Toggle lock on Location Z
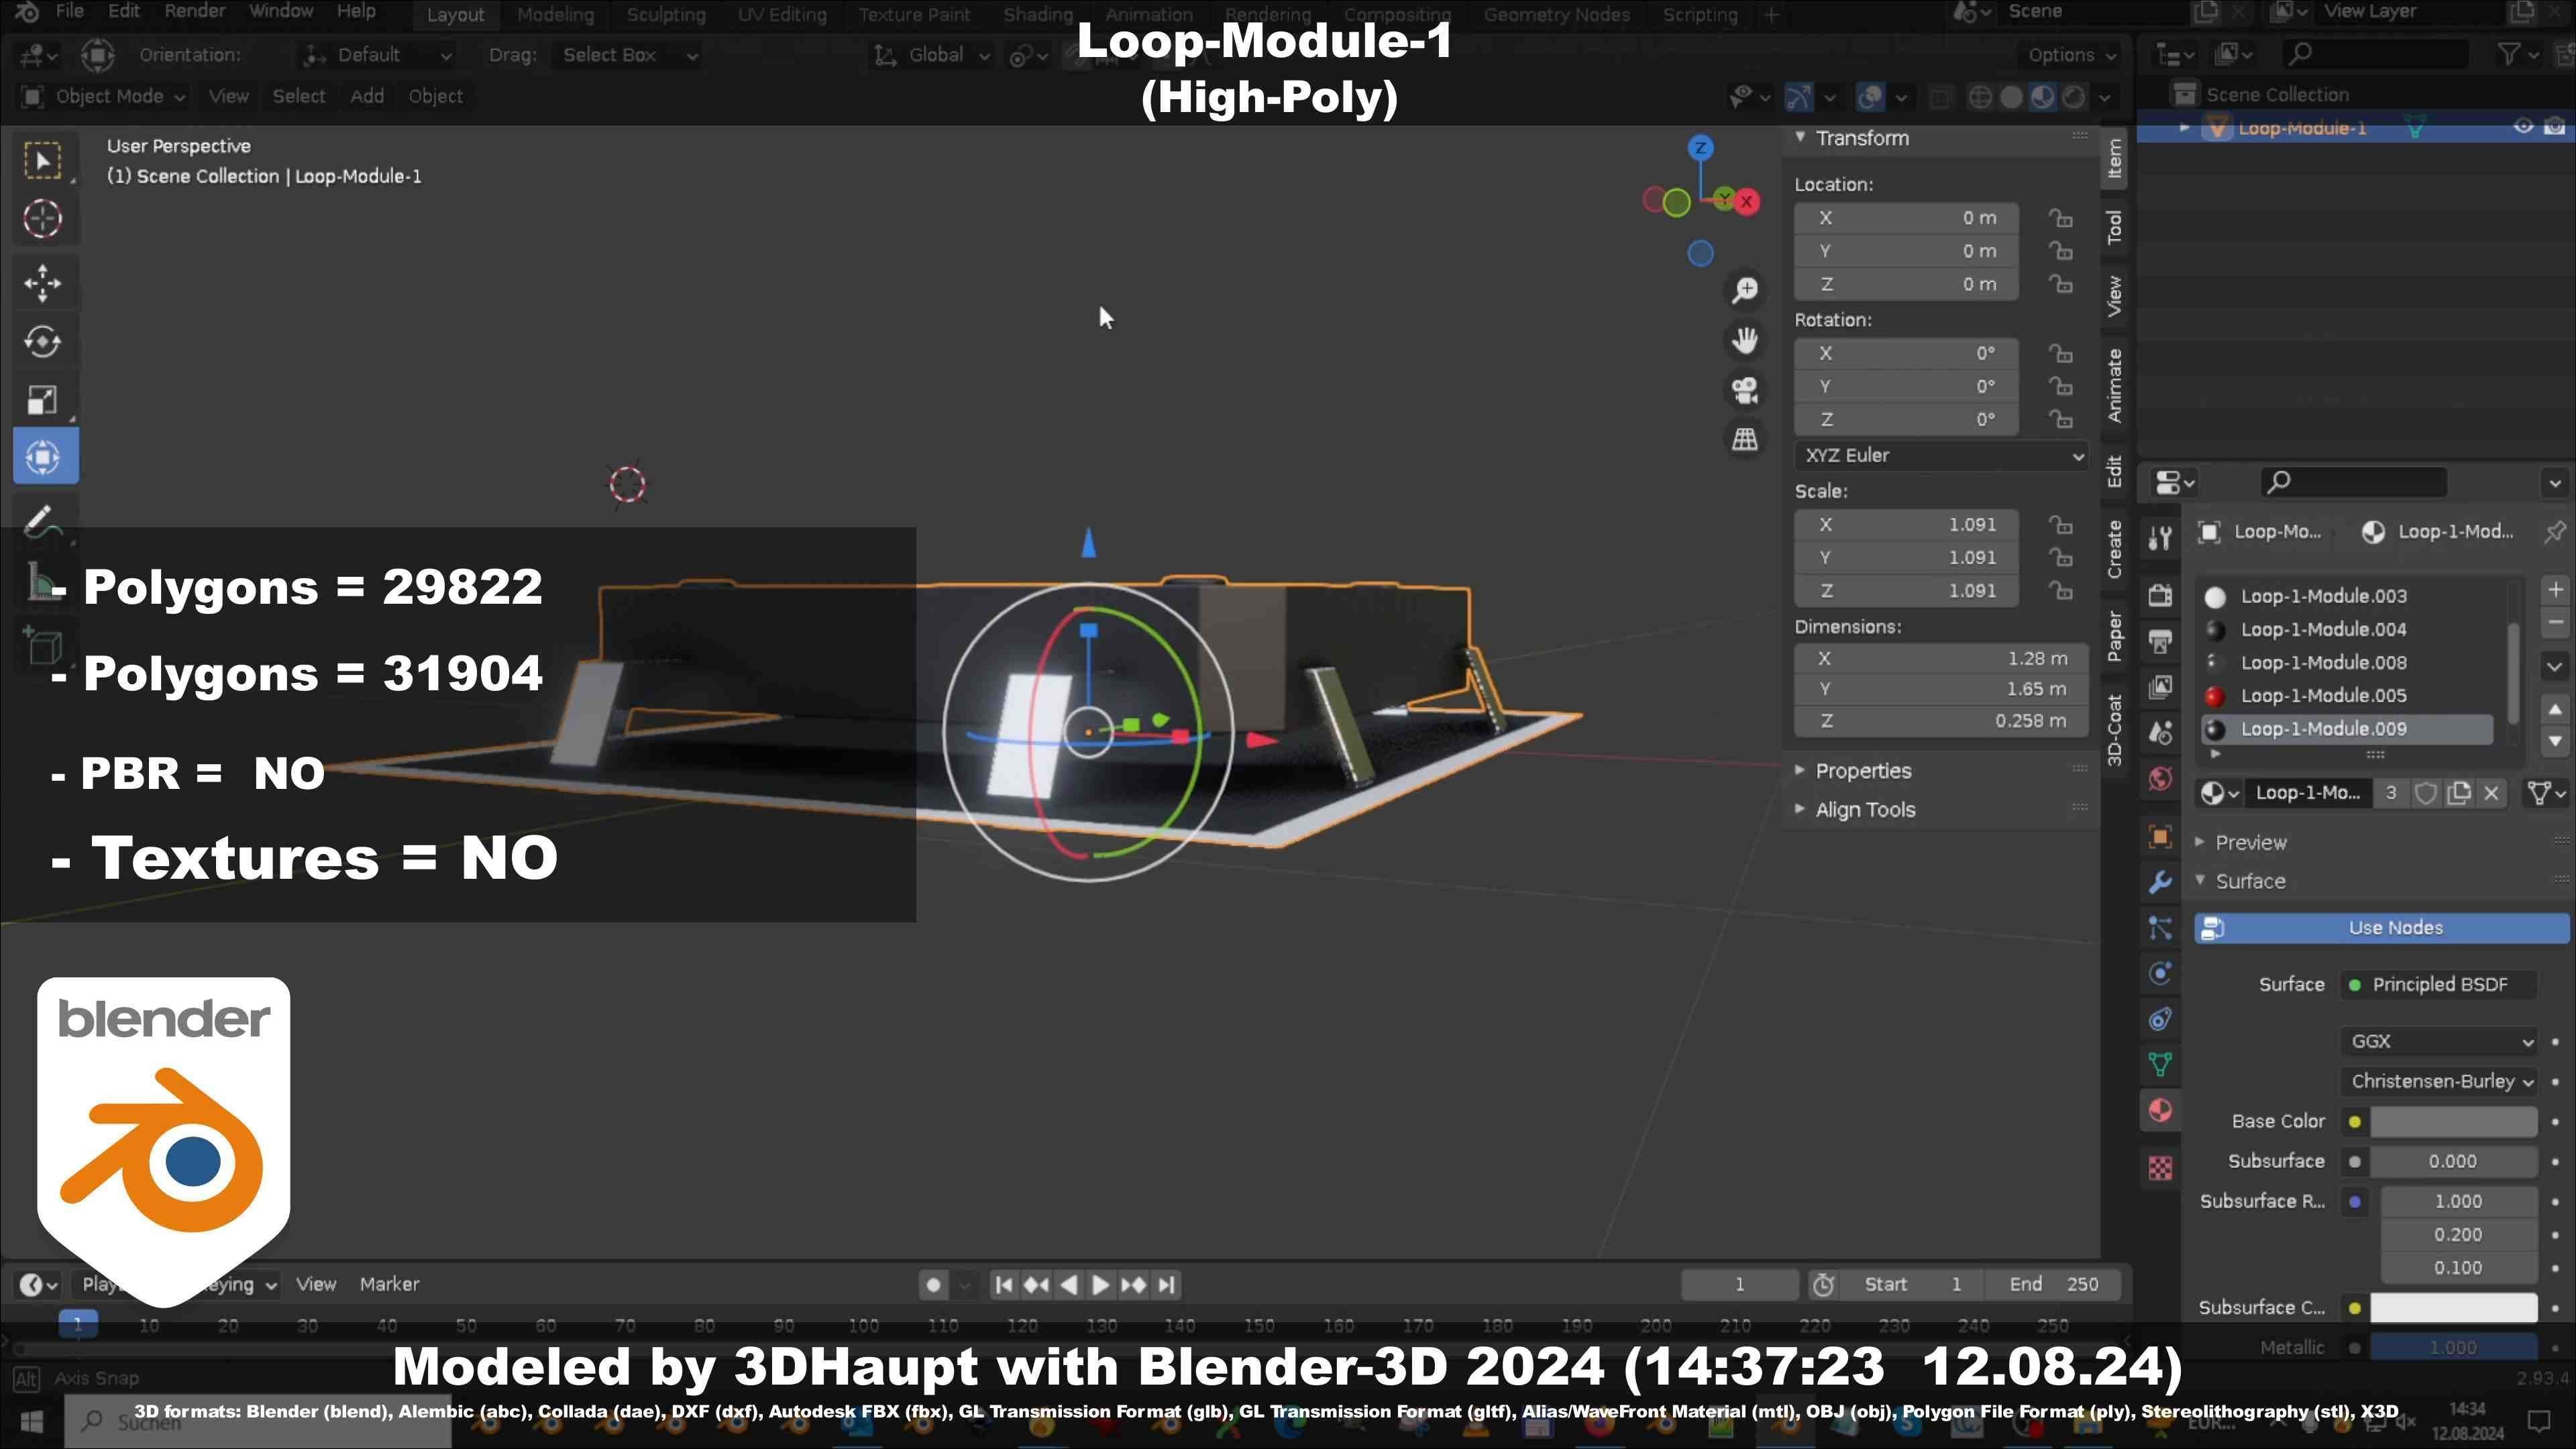This screenshot has height=1449, width=2576. pyautogui.click(x=2060, y=285)
